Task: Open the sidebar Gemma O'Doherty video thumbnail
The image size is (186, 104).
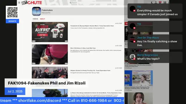Action: [139, 78]
